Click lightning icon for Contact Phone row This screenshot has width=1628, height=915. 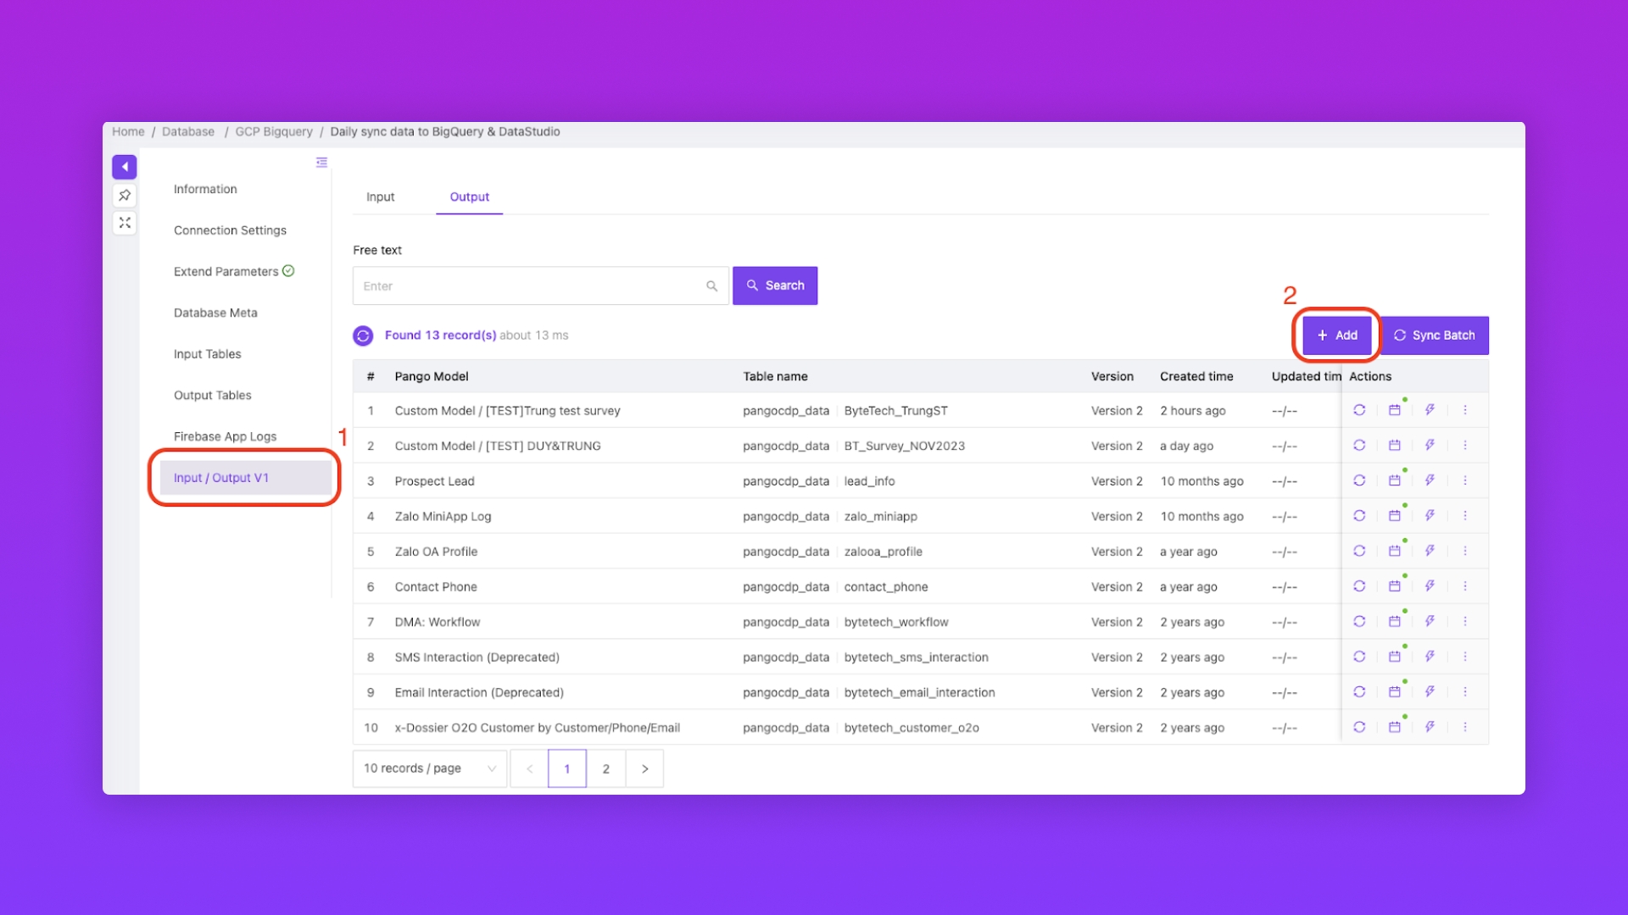(1430, 586)
